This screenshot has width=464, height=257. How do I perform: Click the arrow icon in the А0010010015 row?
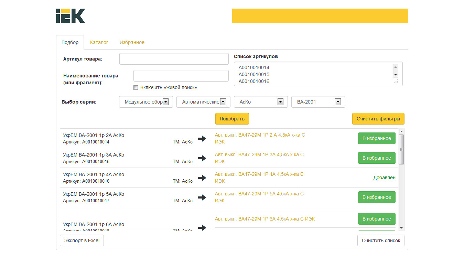coord(202,158)
